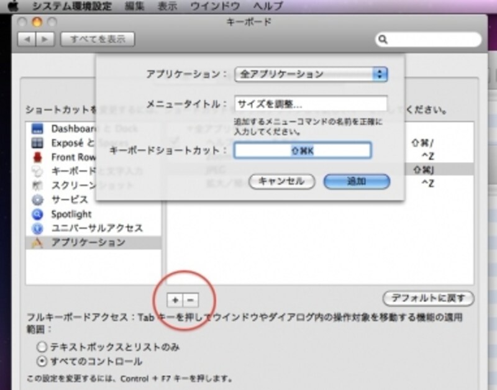Click the Dashboard & Dock icon in list
The width and height of the screenshot is (497, 390).
point(38,129)
